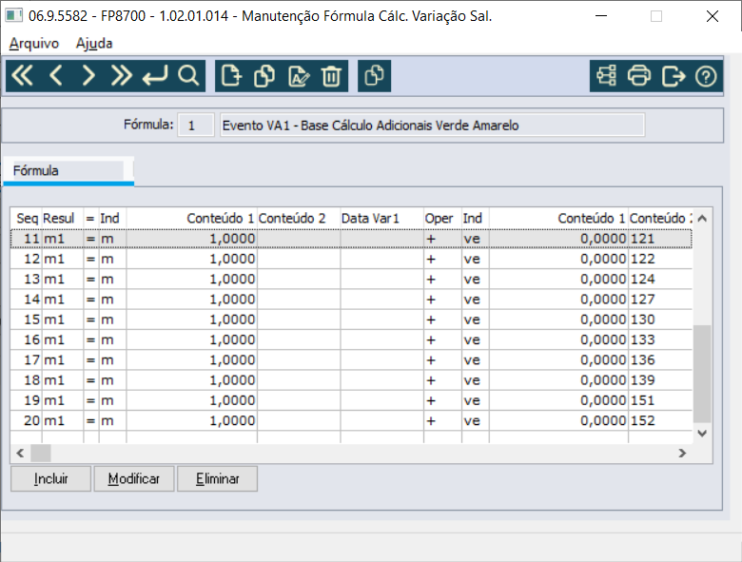This screenshot has width=742, height=562.
Task: Open help with the question mark icon
Action: (706, 76)
